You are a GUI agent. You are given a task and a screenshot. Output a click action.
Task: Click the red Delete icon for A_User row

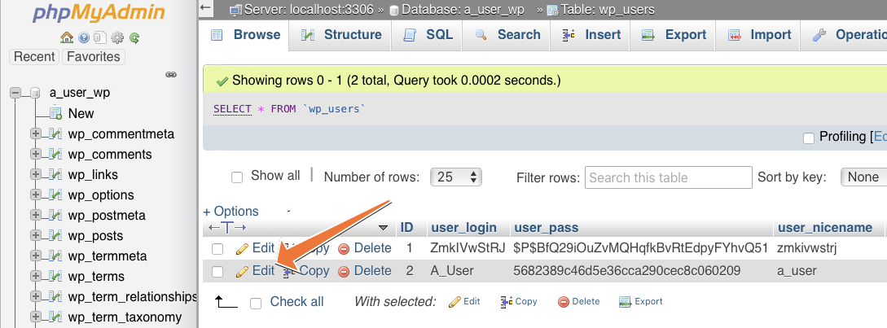click(x=344, y=271)
